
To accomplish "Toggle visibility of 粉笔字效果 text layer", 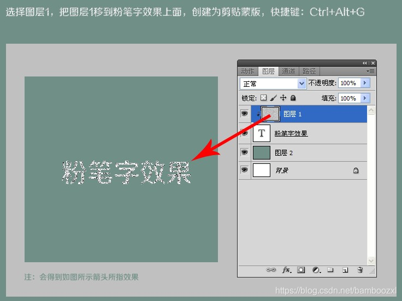I will coord(244,133).
